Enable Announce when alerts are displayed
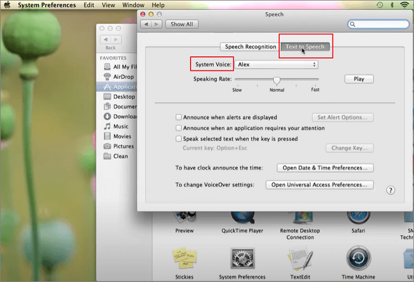 tap(179, 117)
